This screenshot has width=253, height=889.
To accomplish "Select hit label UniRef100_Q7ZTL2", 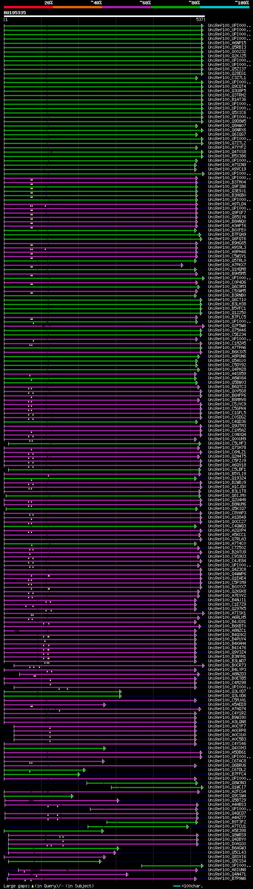I will tap(227, 143).
